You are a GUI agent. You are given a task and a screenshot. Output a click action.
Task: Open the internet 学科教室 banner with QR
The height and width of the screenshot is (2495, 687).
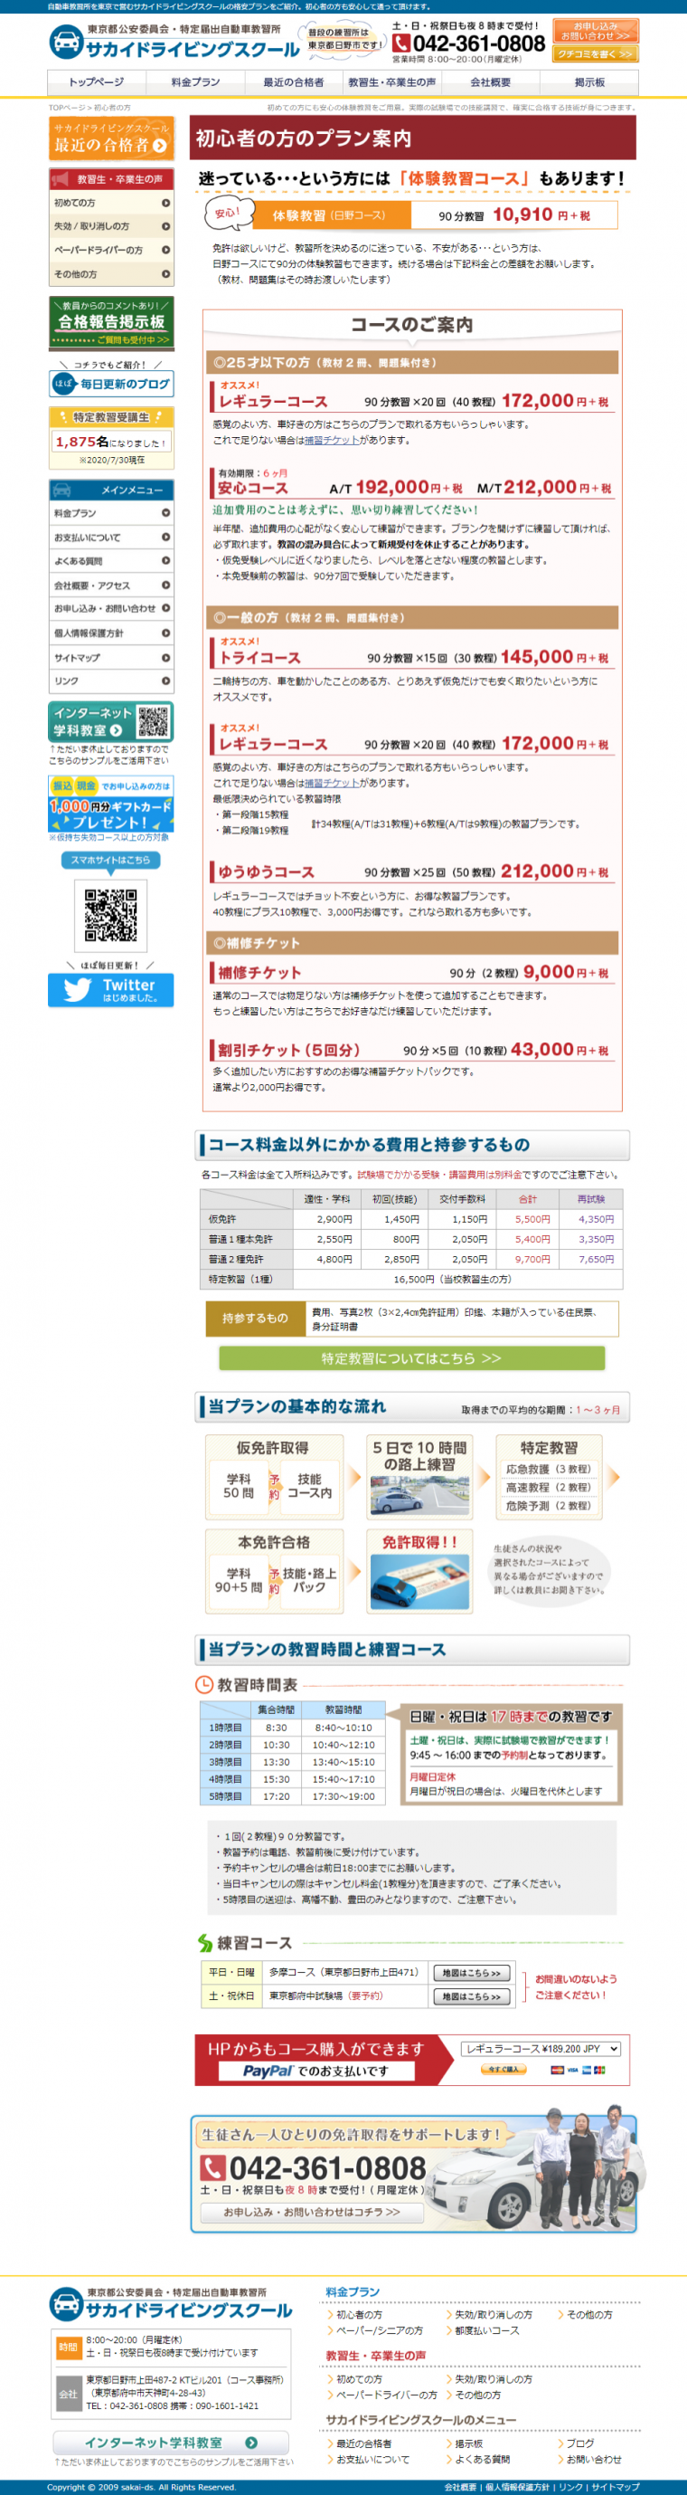coord(110,720)
